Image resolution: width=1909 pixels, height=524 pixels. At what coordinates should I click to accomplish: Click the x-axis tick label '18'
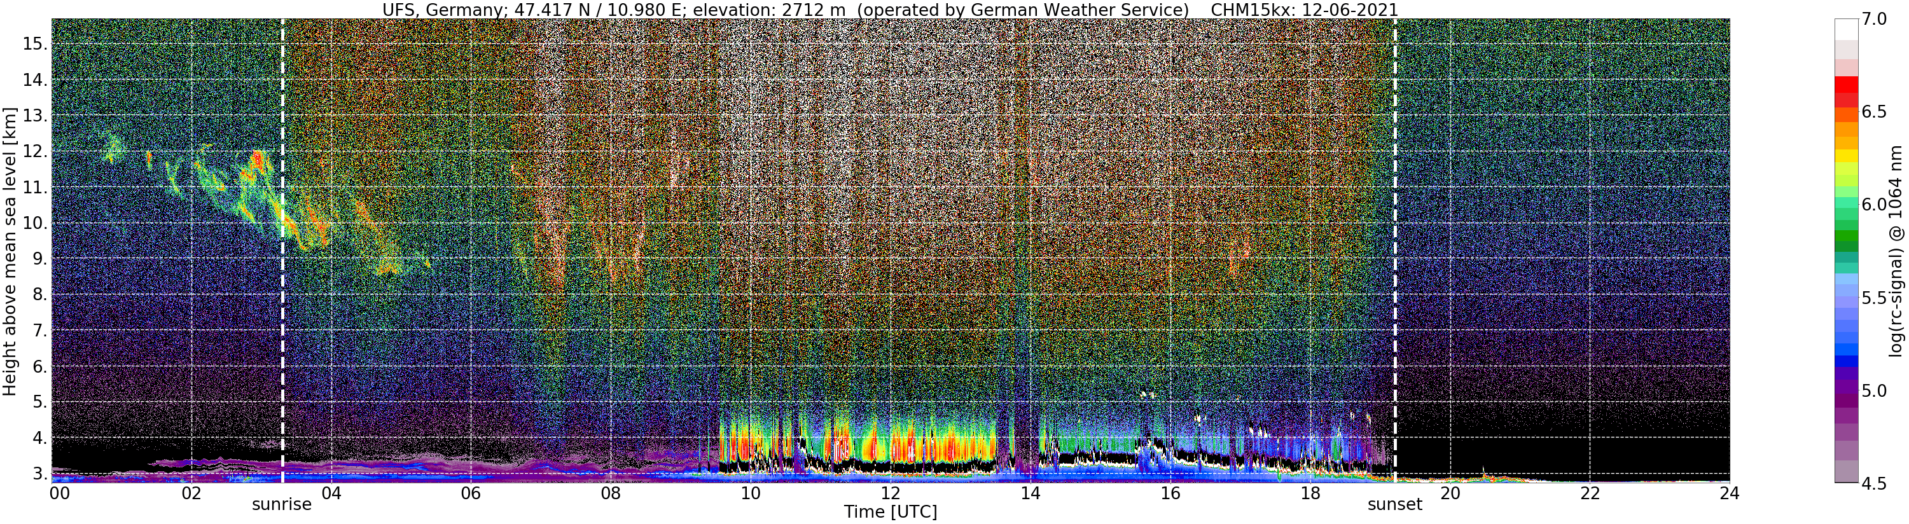click(x=1310, y=493)
